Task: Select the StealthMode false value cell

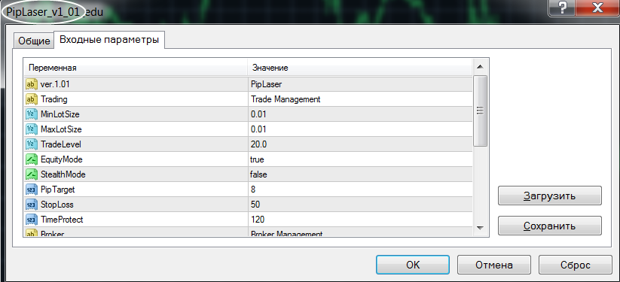Action: point(360,174)
